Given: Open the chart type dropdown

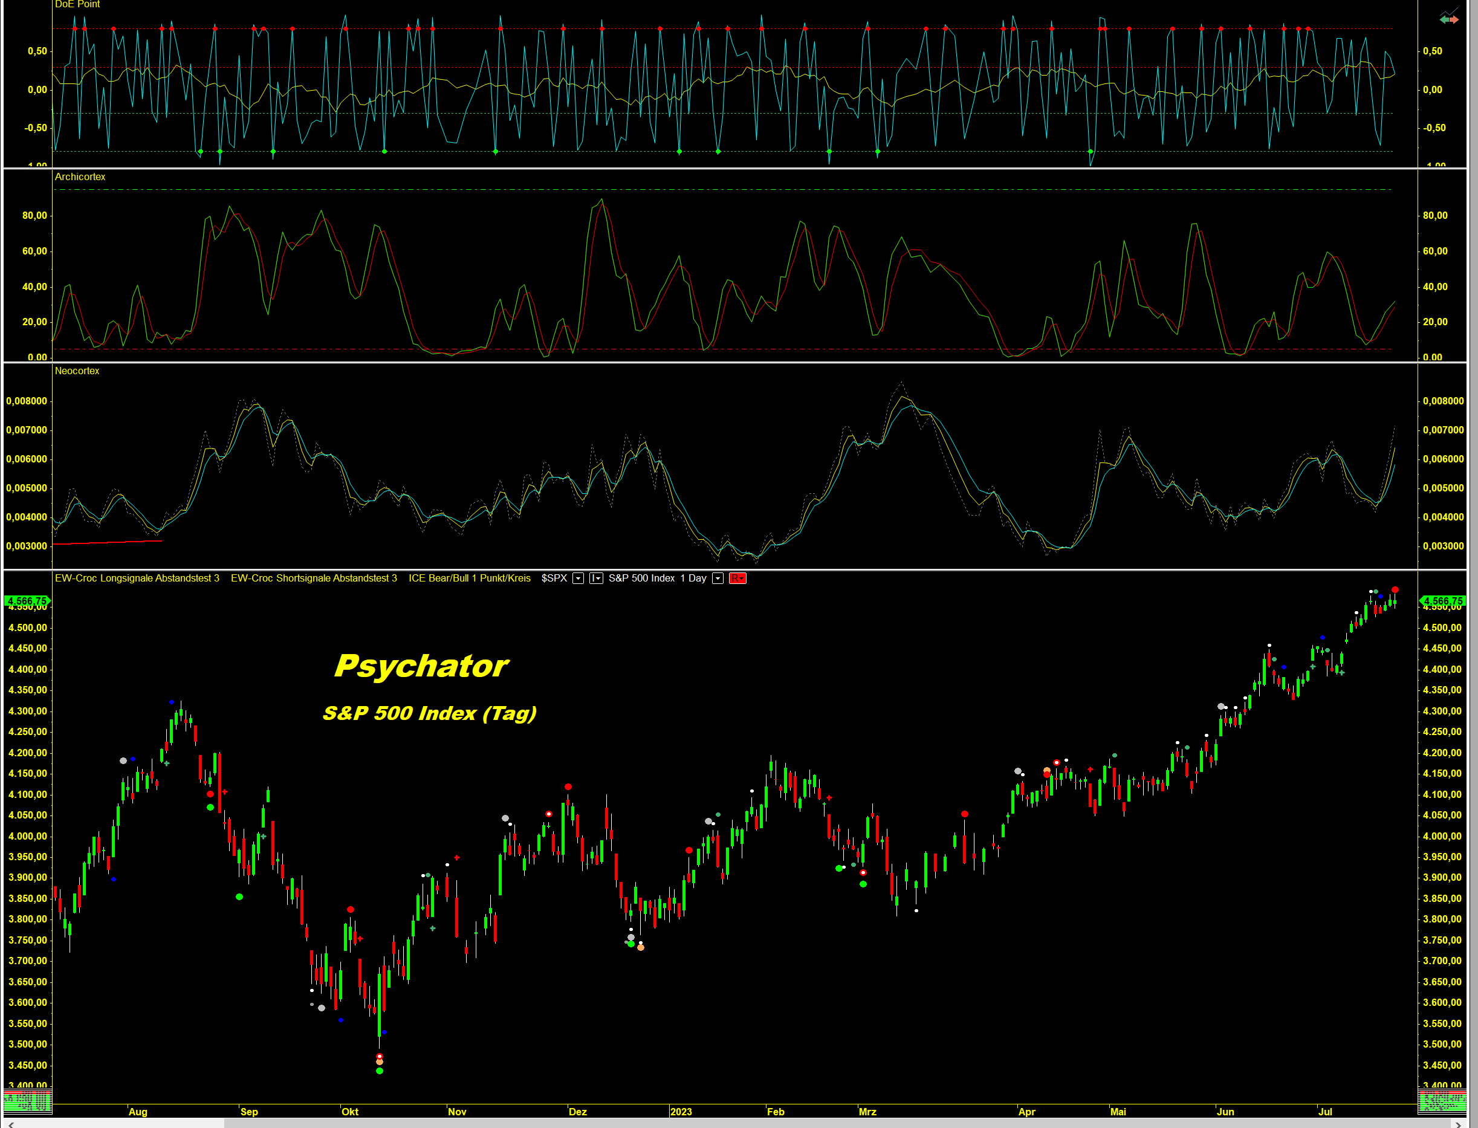Looking at the screenshot, I should [x=595, y=579].
